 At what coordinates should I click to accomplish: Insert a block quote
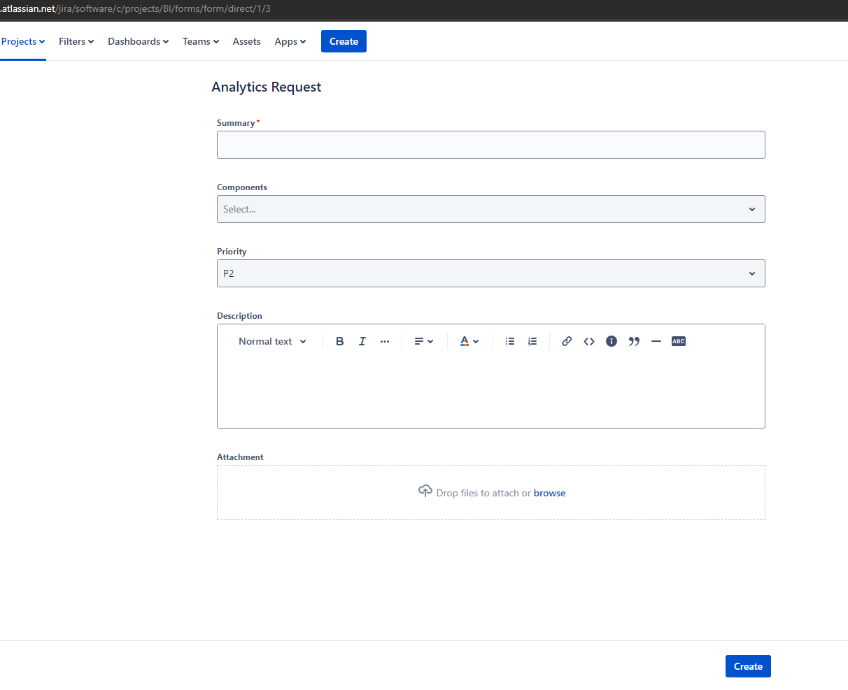634,341
